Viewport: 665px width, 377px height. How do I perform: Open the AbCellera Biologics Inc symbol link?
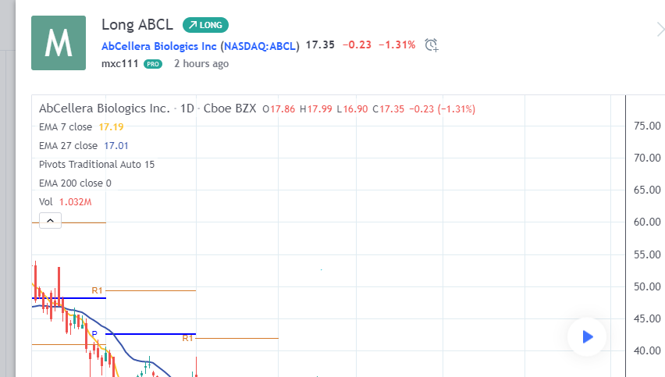160,45
